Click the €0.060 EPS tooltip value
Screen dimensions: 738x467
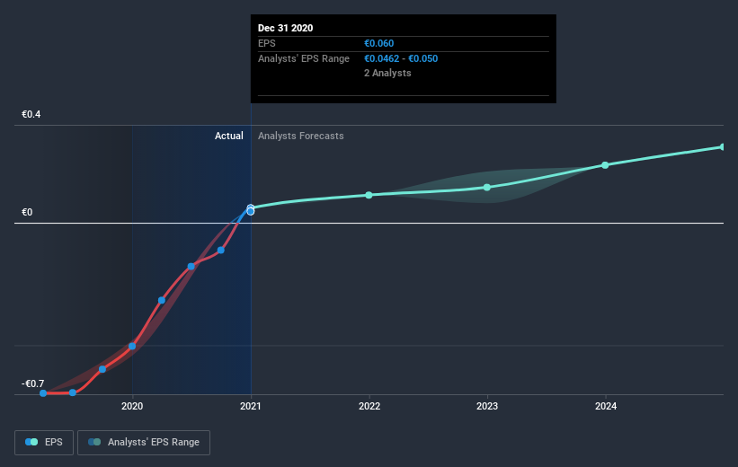(x=378, y=43)
